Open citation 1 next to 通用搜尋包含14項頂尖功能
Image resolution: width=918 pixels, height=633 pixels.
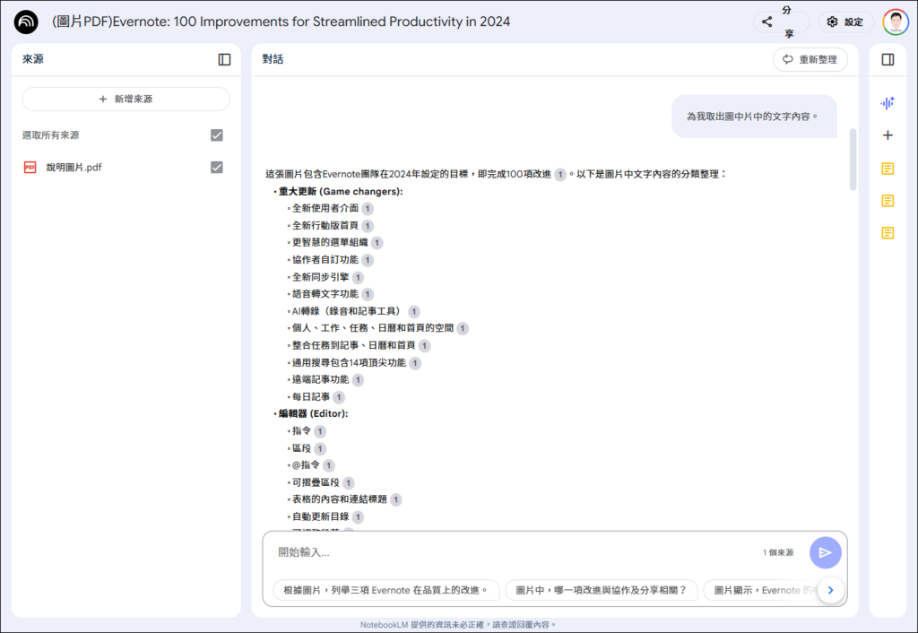414,363
